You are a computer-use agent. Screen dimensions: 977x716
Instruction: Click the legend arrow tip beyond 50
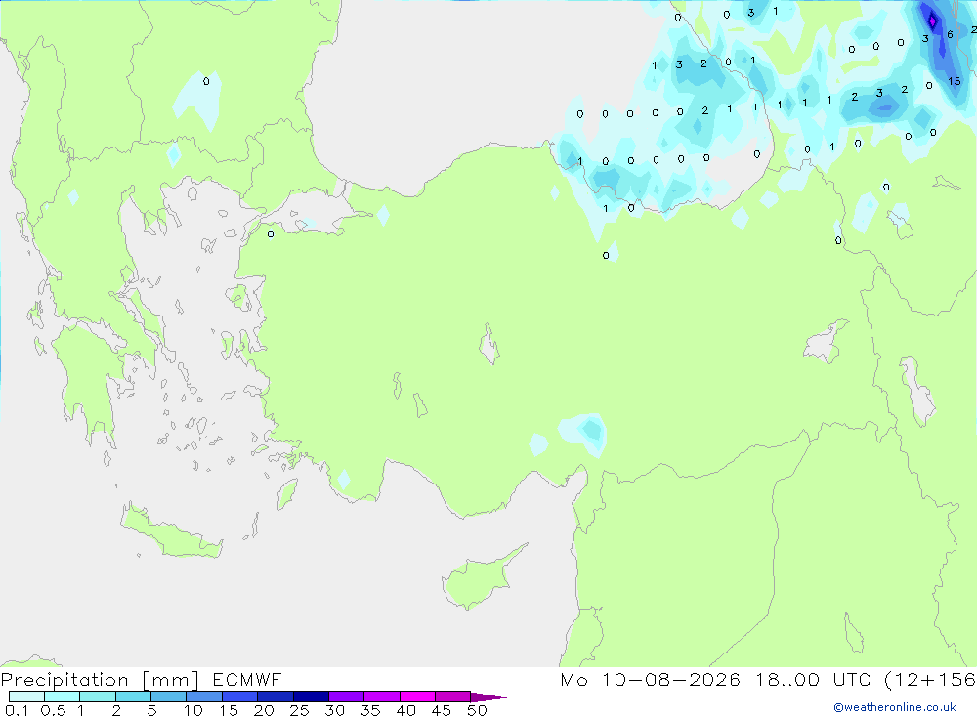point(488,696)
